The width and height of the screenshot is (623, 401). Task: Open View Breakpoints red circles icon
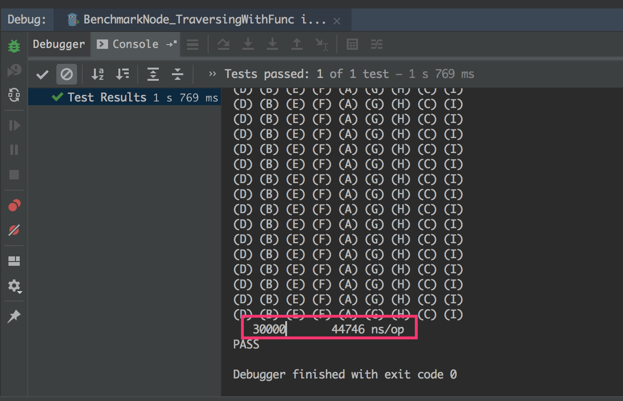pos(14,206)
